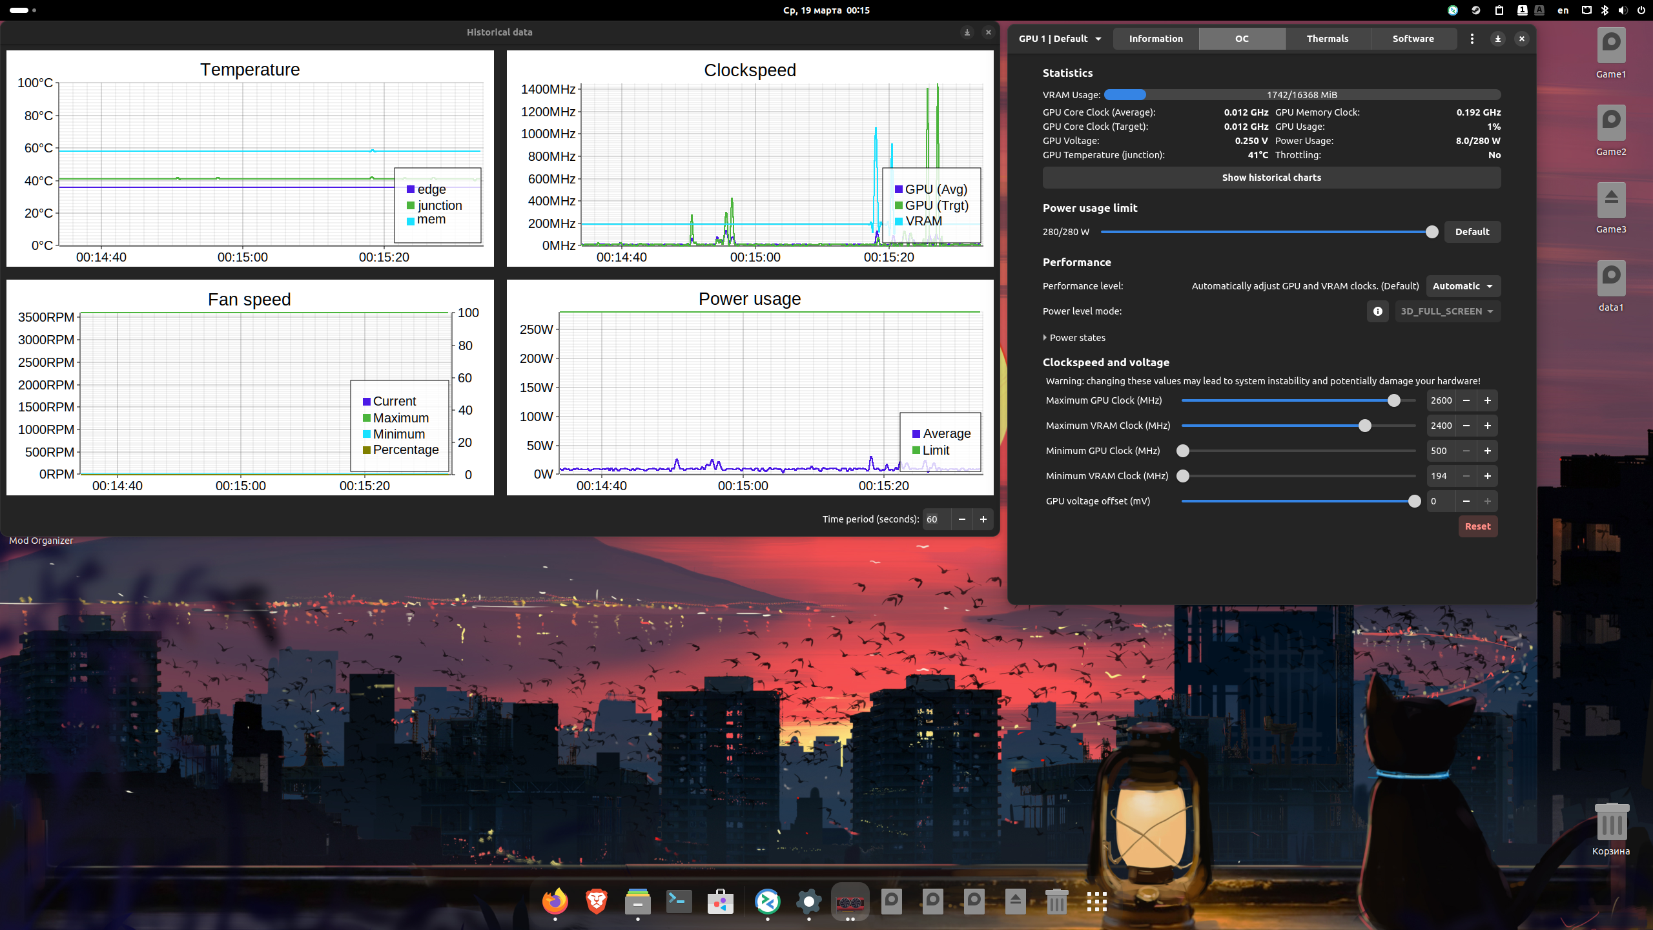Screen dimensions: 1653x930
Task: Click the Bluetooth icon in top bar
Action: pos(1605,10)
